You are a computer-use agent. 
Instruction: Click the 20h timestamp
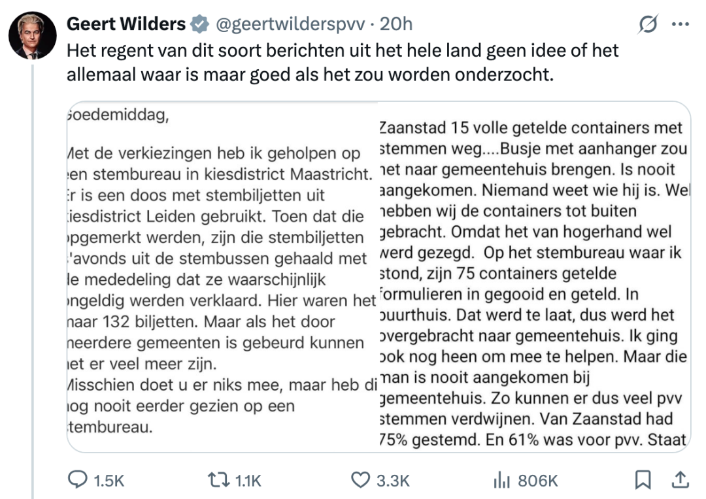[396, 24]
